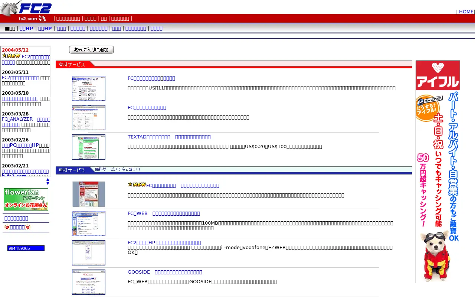
Task: Click the FC2 unicorn logo
Action: point(26,7)
